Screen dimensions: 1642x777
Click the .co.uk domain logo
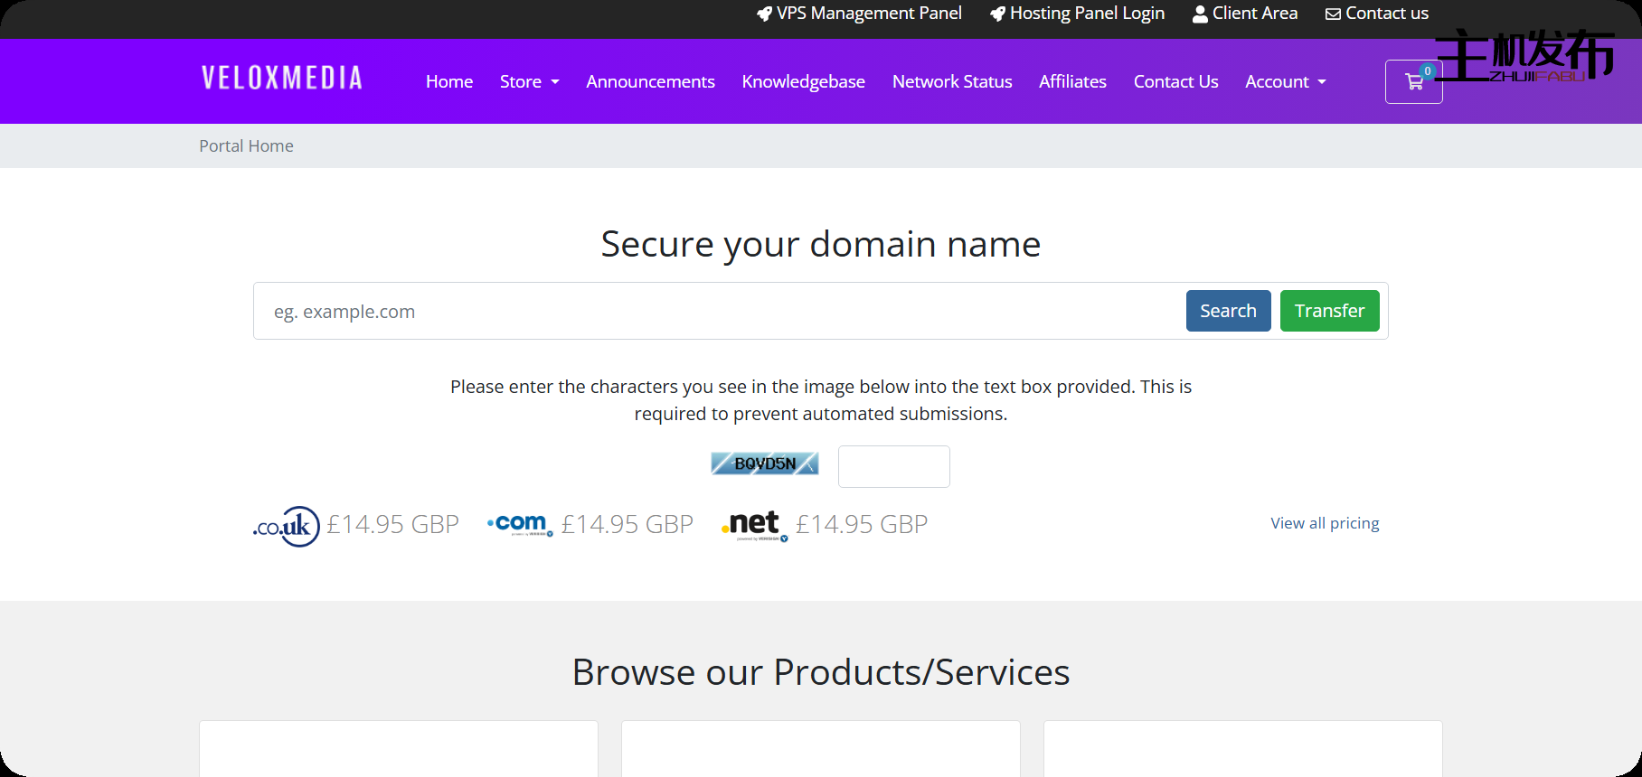[286, 526]
